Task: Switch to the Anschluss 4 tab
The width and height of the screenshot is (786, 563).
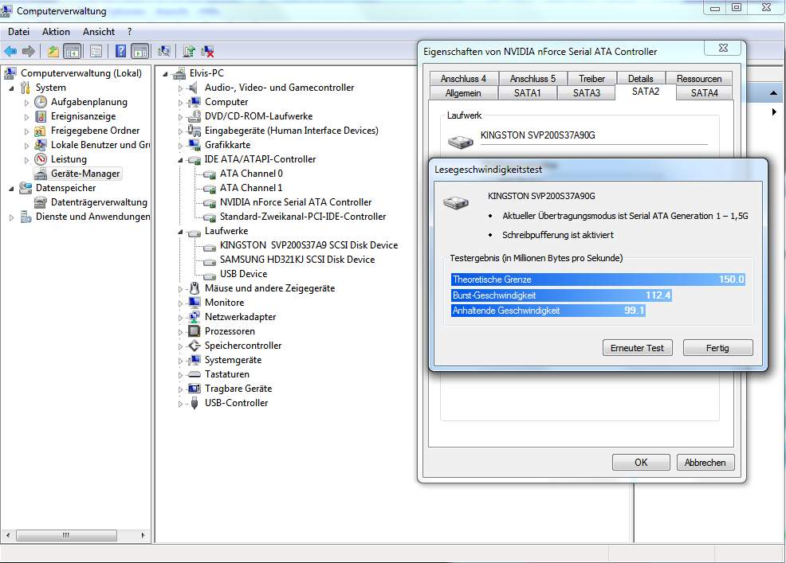Action: (463, 79)
